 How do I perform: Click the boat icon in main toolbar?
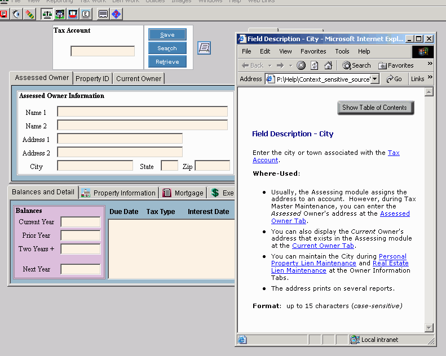tap(73, 14)
